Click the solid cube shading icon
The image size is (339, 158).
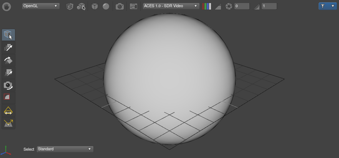click(95, 7)
